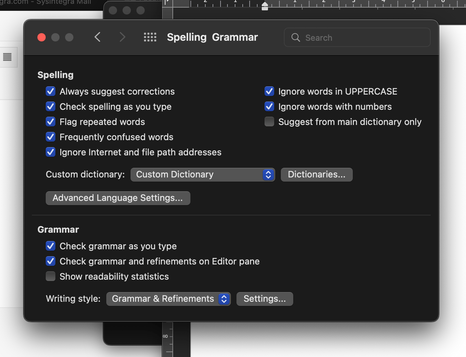This screenshot has height=357, width=466.
Task: Click the Dictionaries... button
Action: [x=316, y=174]
